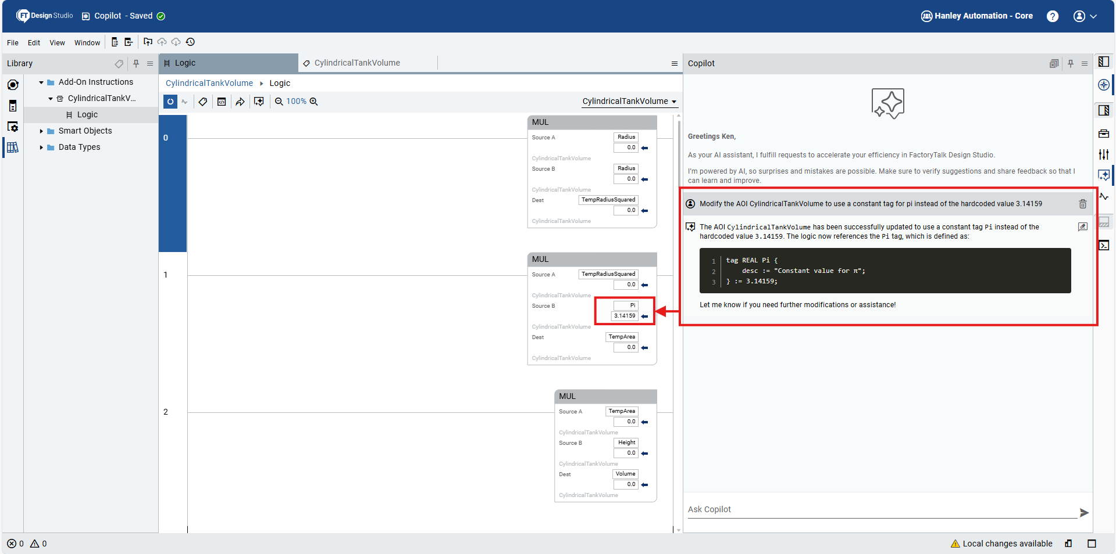Click the Copilot sparkle icon in editor toolbar
1116x554 pixels.
pyautogui.click(x=259, y=102)
